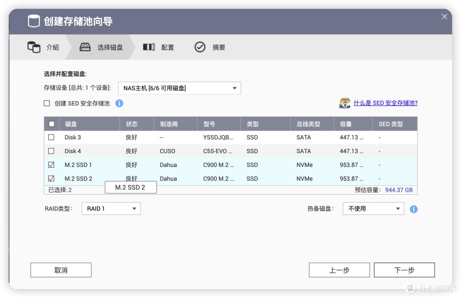Enable the 创建 SED 安全存储池 checkbox
The image size is (461, 298).
point(47,103)
